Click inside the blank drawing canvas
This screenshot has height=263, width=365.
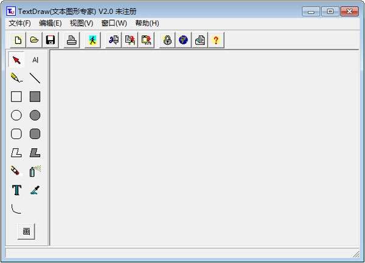click(205, 148)
